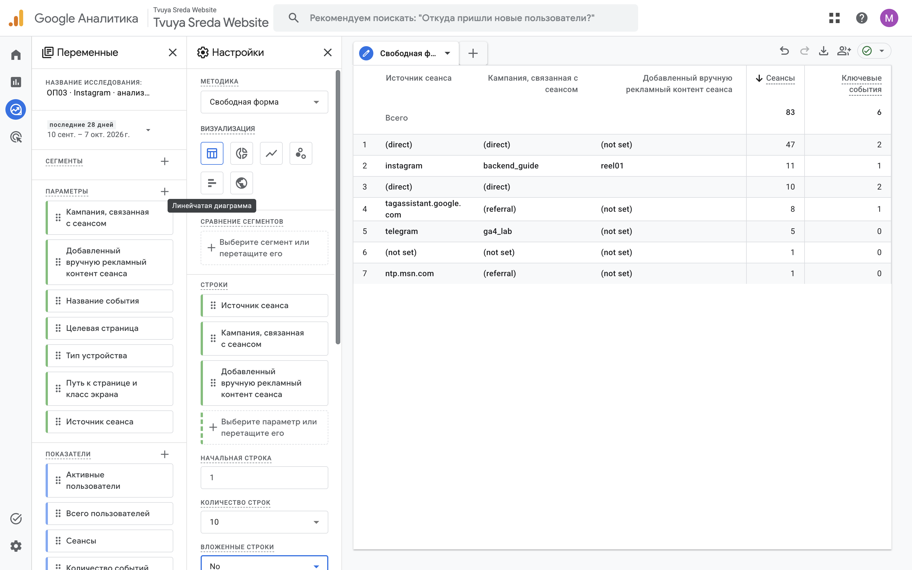
Task: Click the settings panel scrollbar
Action: [x=338, y=207]
